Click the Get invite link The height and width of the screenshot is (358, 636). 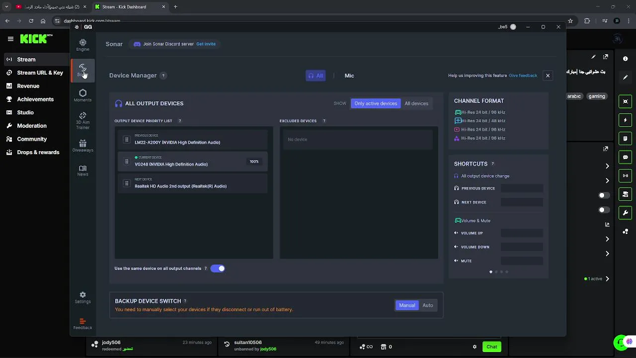click(206, 44)
